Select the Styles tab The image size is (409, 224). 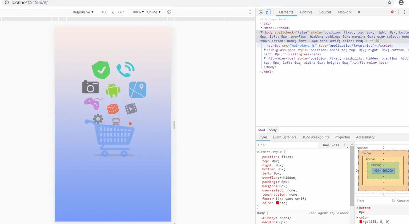(x=263, y=137)
